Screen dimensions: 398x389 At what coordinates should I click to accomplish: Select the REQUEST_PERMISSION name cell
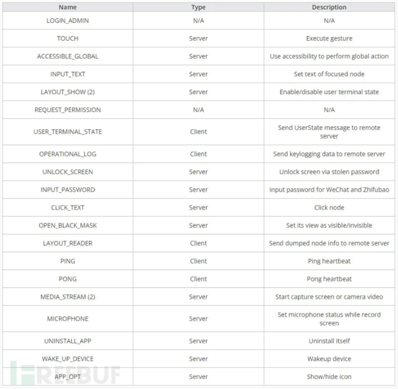pyautogui.click(x=67, y=110)
